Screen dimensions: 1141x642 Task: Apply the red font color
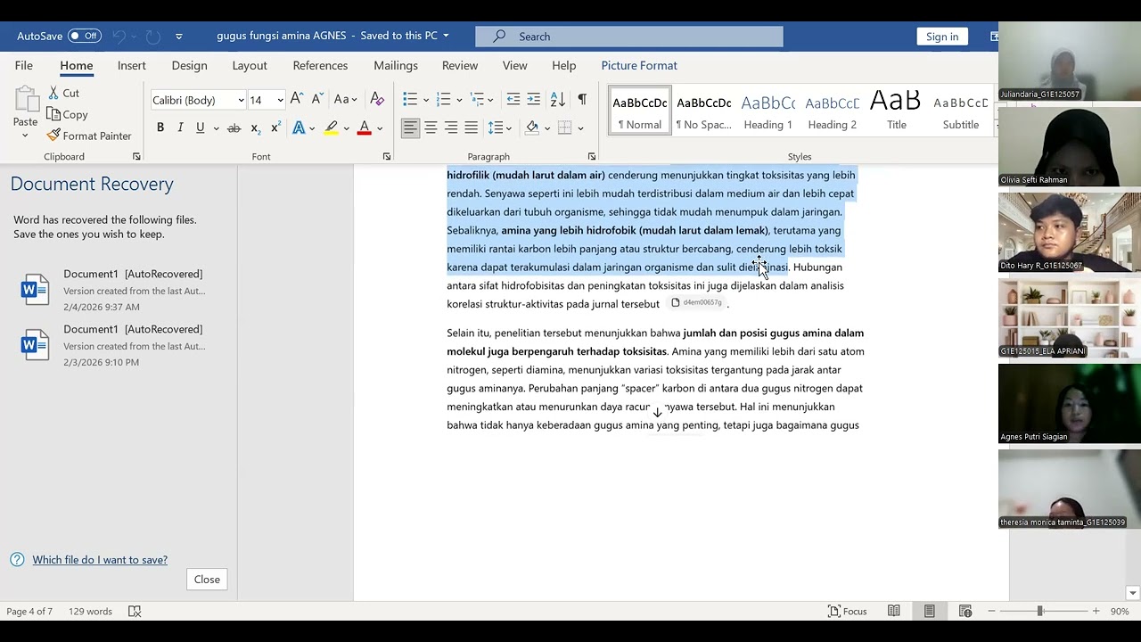[x=364, y=128]
